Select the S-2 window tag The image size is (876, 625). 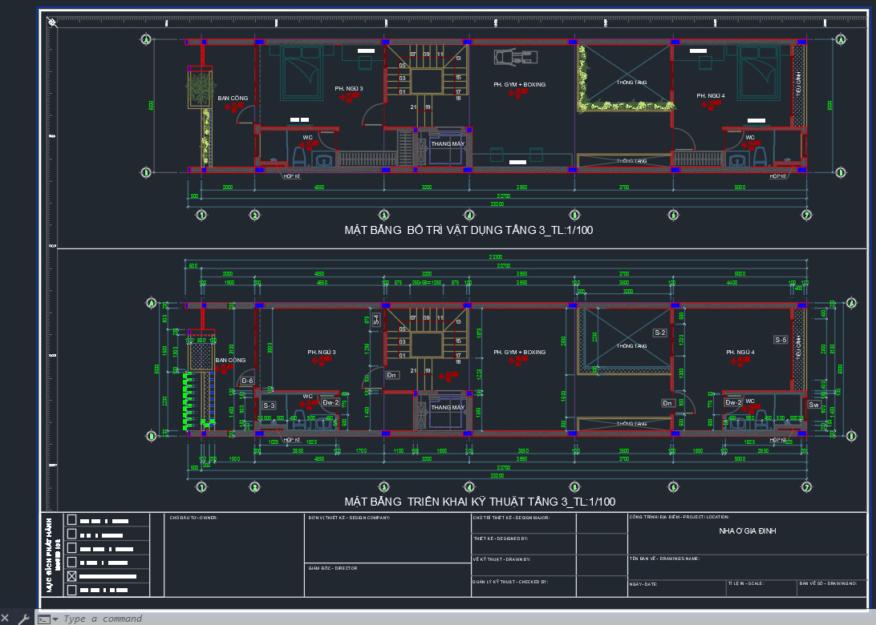[660, 332]
